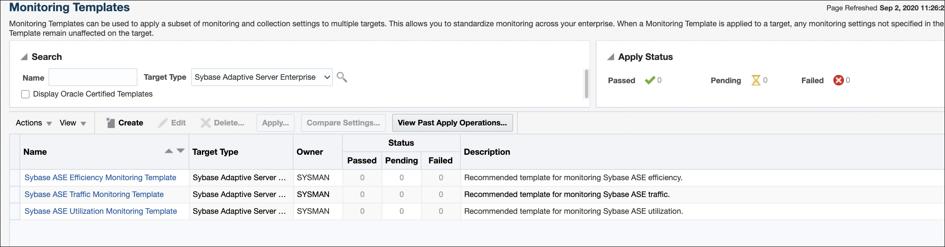
Task: Sort Name column ascending
Action: pyautogui.click(x=169, y=151)
